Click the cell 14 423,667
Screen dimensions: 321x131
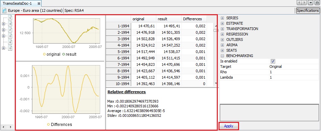tap(143, 71)
